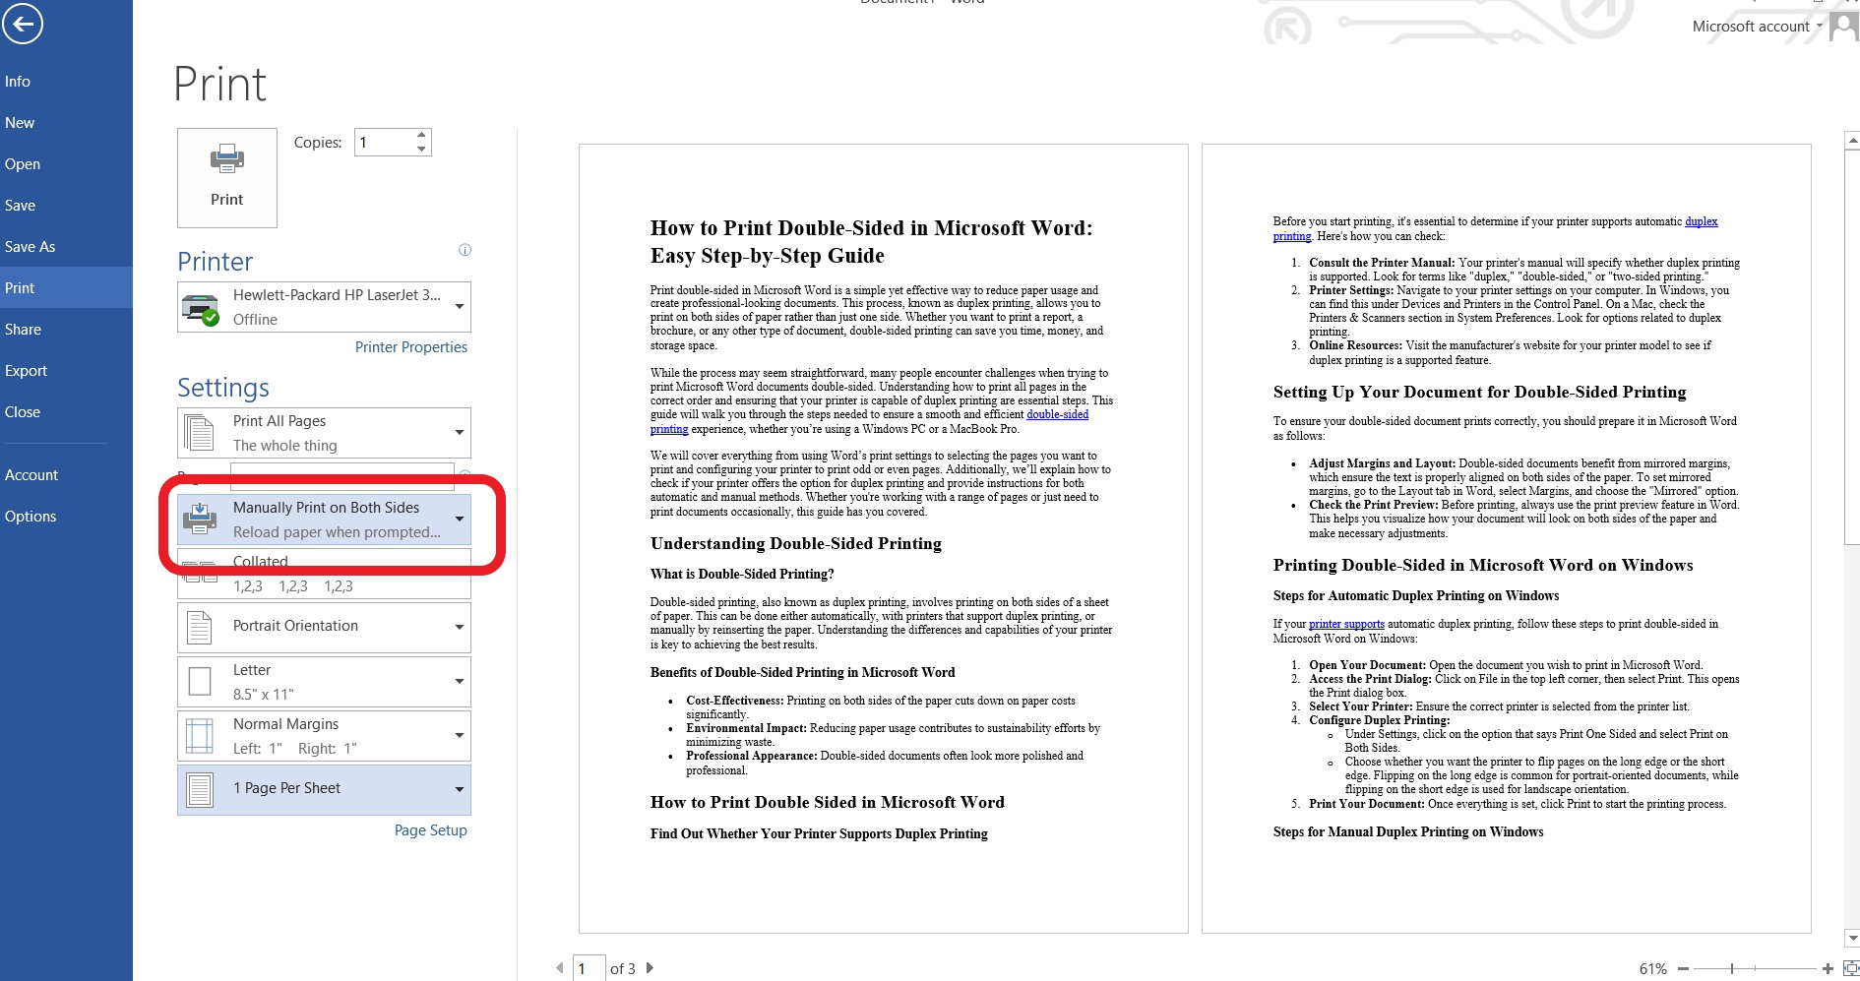The height and width of the screenshot is (981, 1860).
Task: Click the zoom out minus icon
Action: pyautogui.click(x=1683, y=968)
